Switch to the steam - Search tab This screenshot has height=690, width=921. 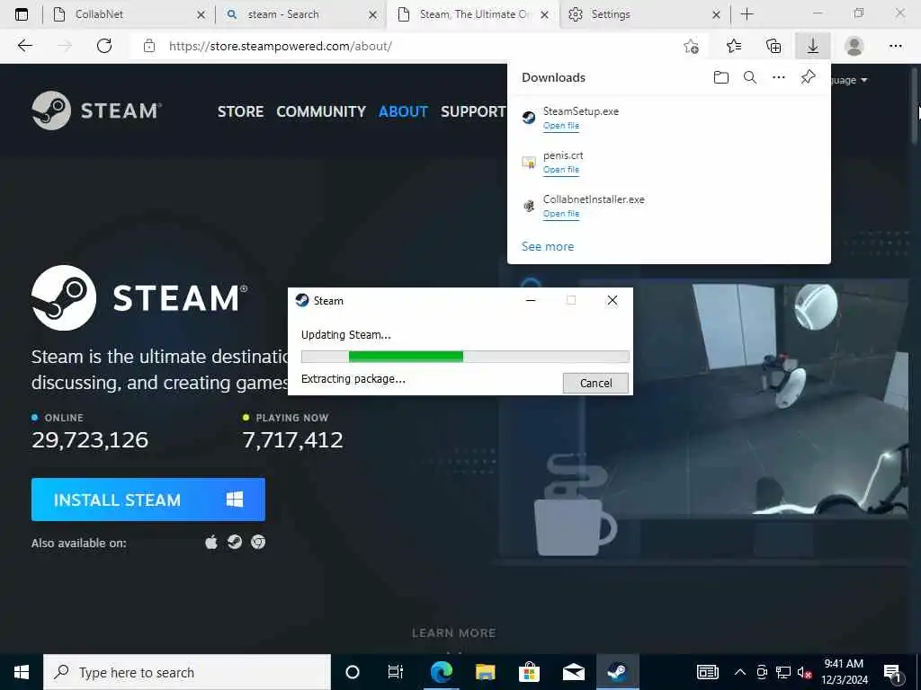tap(302, 14)
